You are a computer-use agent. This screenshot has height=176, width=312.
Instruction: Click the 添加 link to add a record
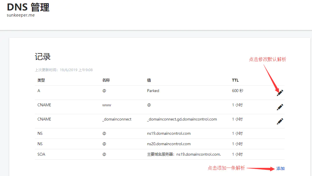pyautogui.click(x=280, y=168)
